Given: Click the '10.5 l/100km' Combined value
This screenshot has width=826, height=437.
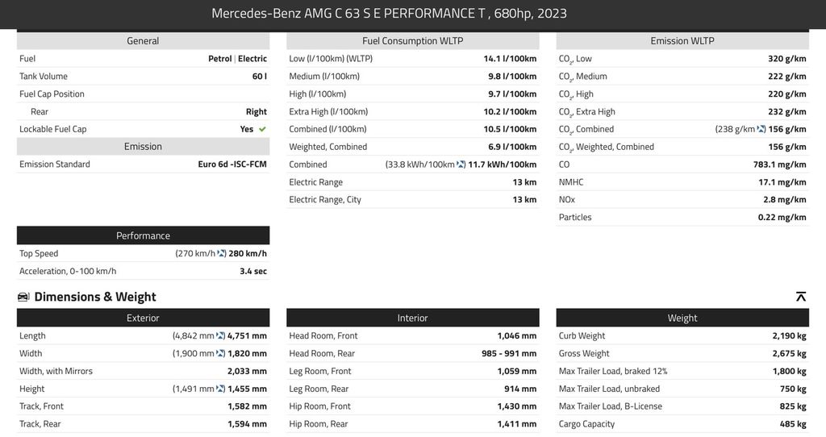Looking at the screenshot, I should pyautogui.click(x=510, y=129).
